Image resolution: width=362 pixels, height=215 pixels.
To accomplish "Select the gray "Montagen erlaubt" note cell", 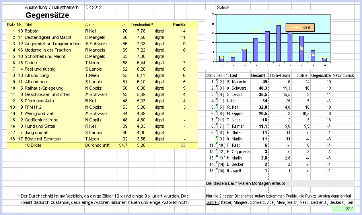I will [278, 183].
